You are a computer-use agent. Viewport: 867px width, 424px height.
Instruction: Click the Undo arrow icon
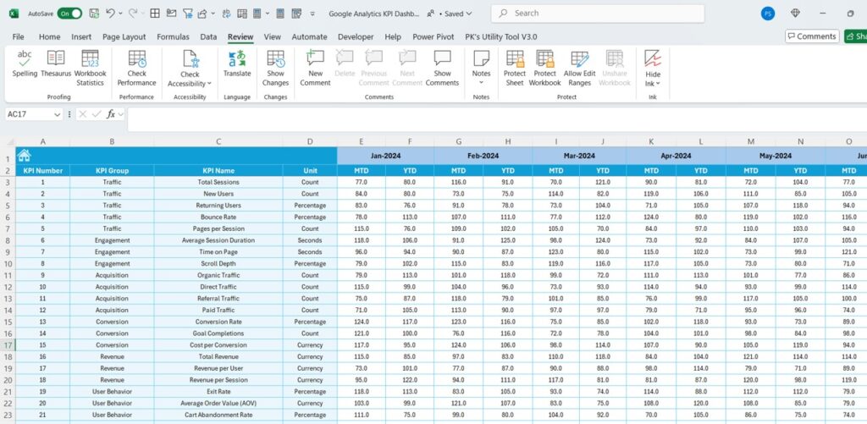(x=110, y=14)
